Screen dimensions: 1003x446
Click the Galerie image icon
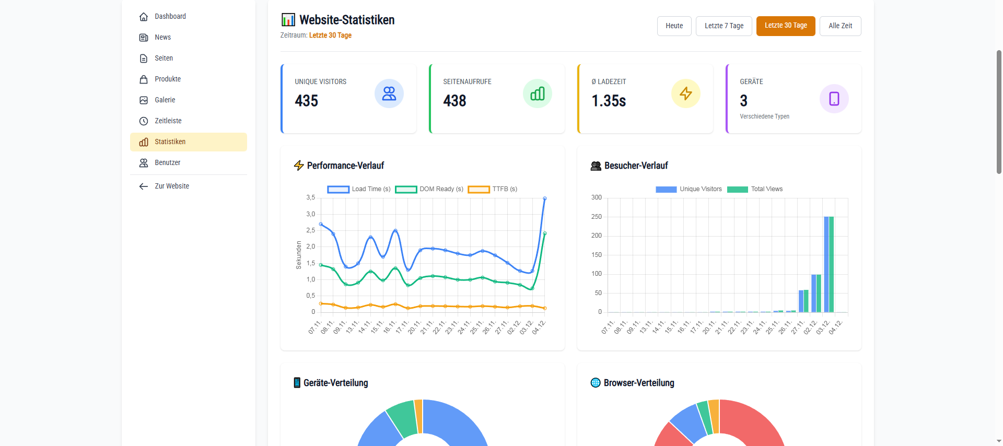pyautogui.click(x=144, y=100)
